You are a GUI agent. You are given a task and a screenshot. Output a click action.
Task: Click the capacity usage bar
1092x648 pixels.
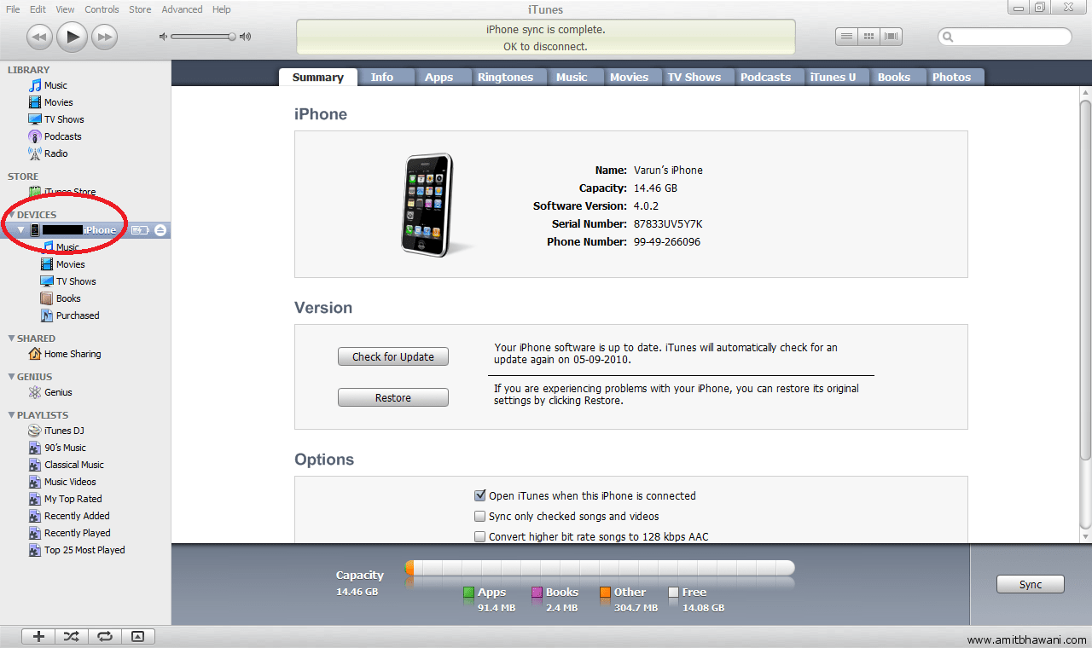tap(600, 568)
